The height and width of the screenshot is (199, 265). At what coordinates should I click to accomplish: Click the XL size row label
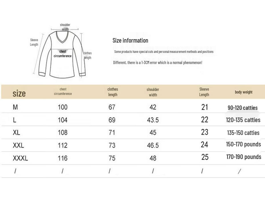pyautogui.click(x=16, y=132)
